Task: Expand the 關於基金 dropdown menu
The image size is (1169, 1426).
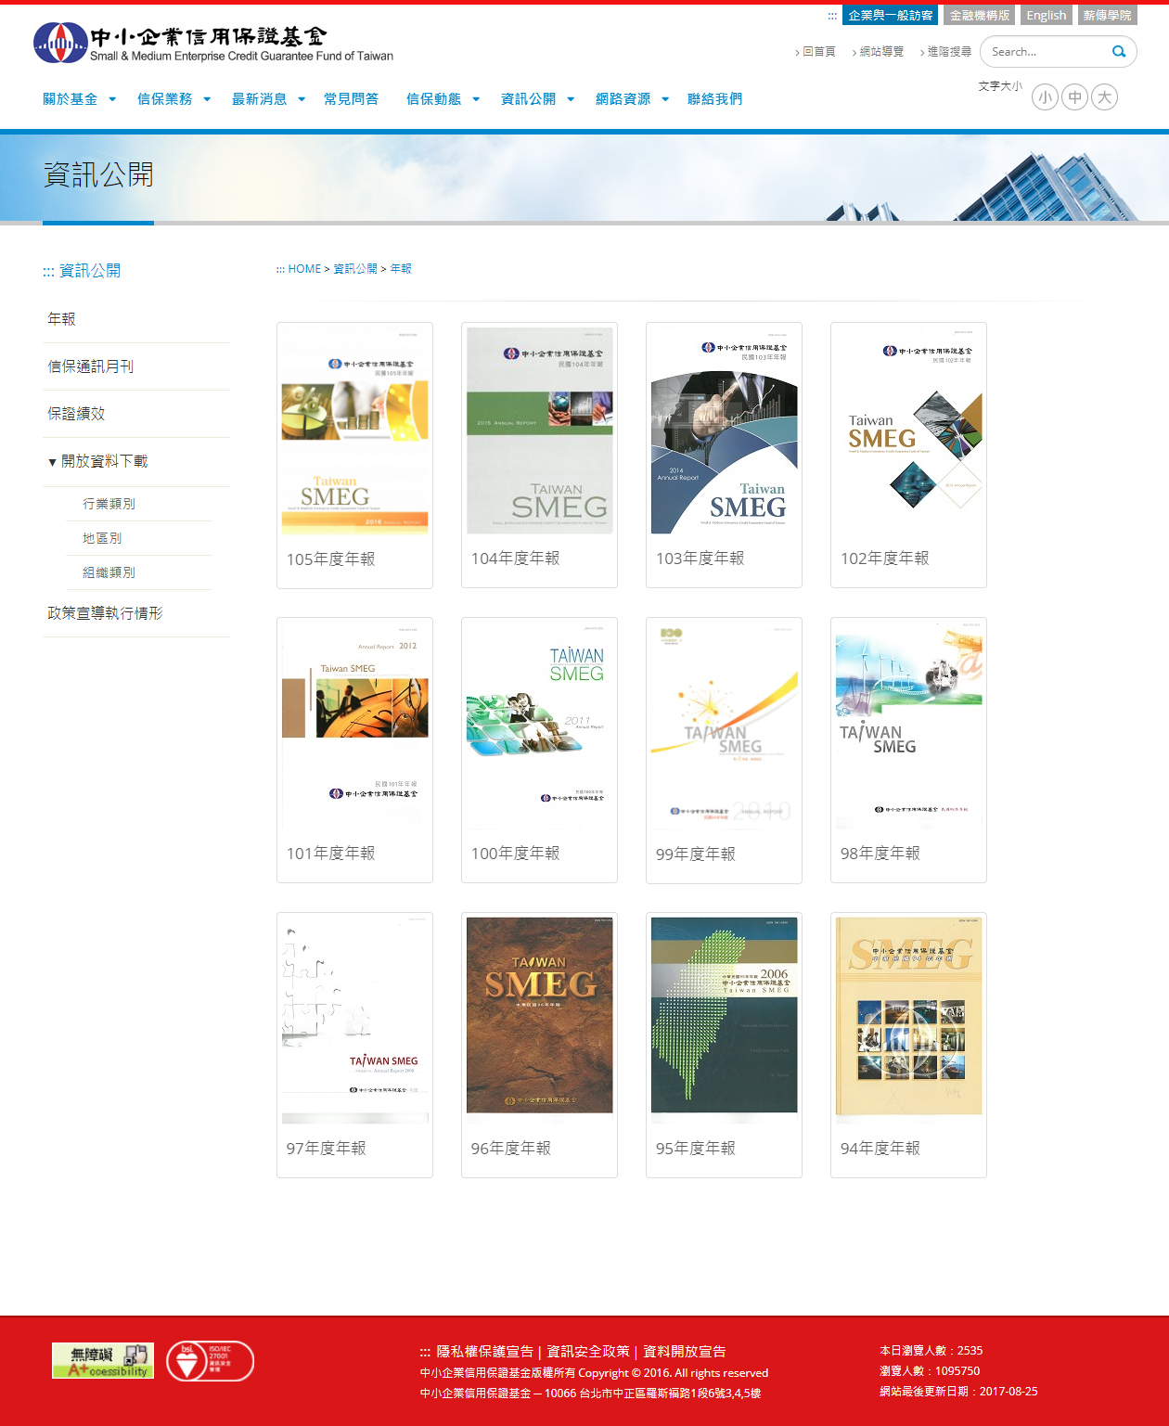Action: 79,99
